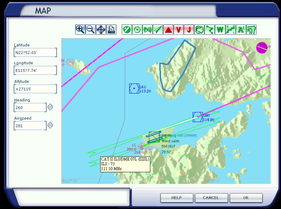Click the LC 390.0 NDB marker
The width and height of the screenshot is (281, 209).
(x=142, y=146)
